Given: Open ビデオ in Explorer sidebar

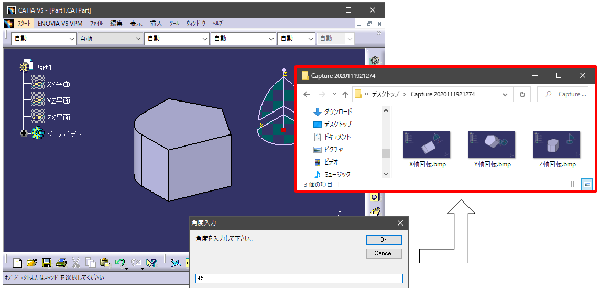Looking at the screenshot, I should [325, 162].
